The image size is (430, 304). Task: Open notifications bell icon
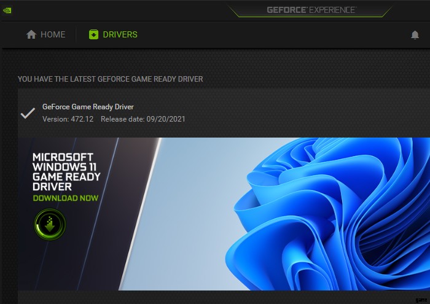click(x=415, y=35)
